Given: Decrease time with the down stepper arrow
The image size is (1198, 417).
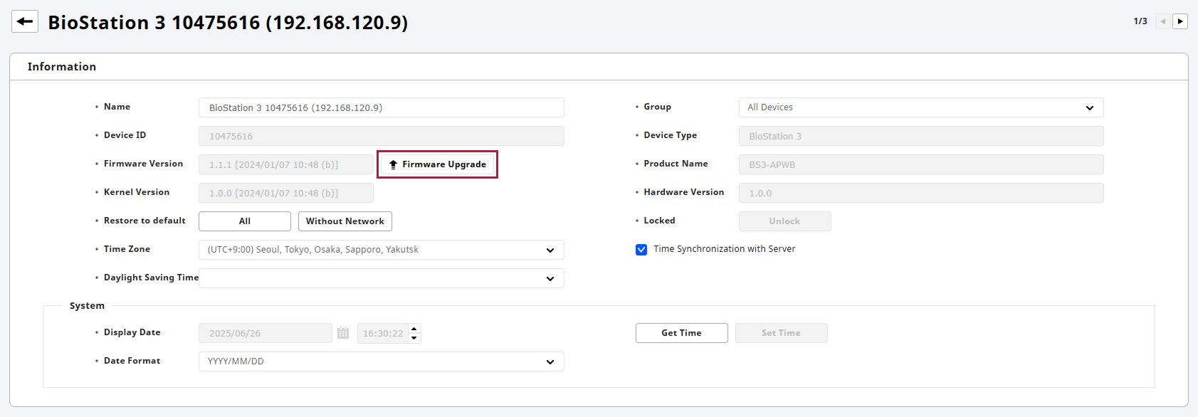Looking at the screenshot, I should tap(414, 338).
